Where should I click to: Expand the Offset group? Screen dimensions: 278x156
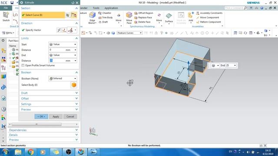76,98
